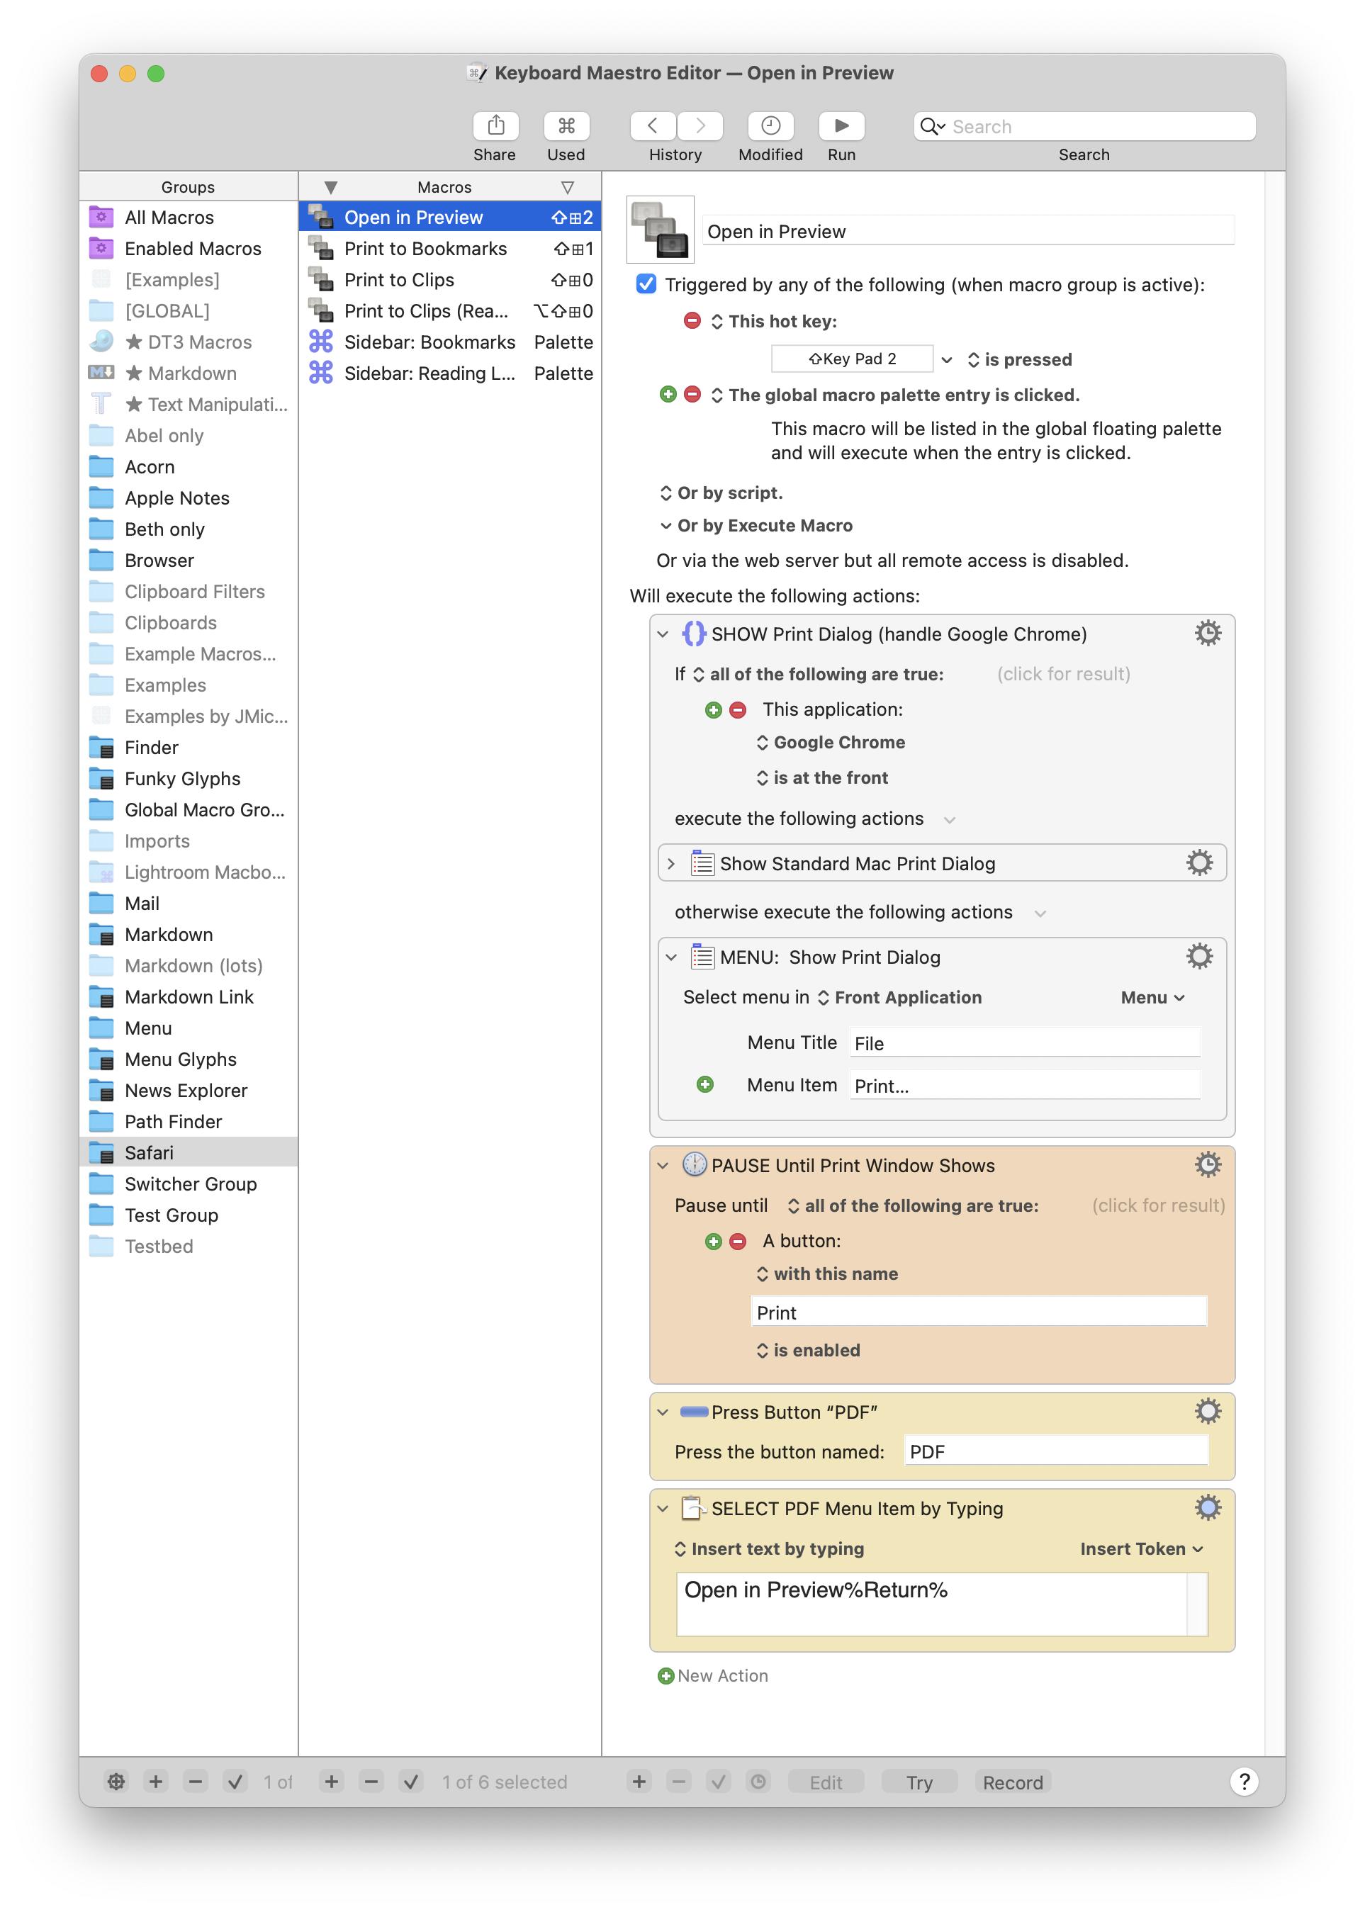The image size is (1365, 1912).
Task: Click the Modified clock icon
Action: [770, 126]
